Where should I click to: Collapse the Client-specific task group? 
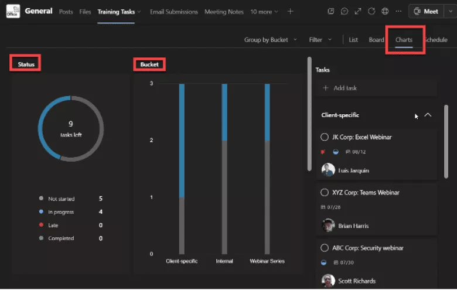(428, 115)
